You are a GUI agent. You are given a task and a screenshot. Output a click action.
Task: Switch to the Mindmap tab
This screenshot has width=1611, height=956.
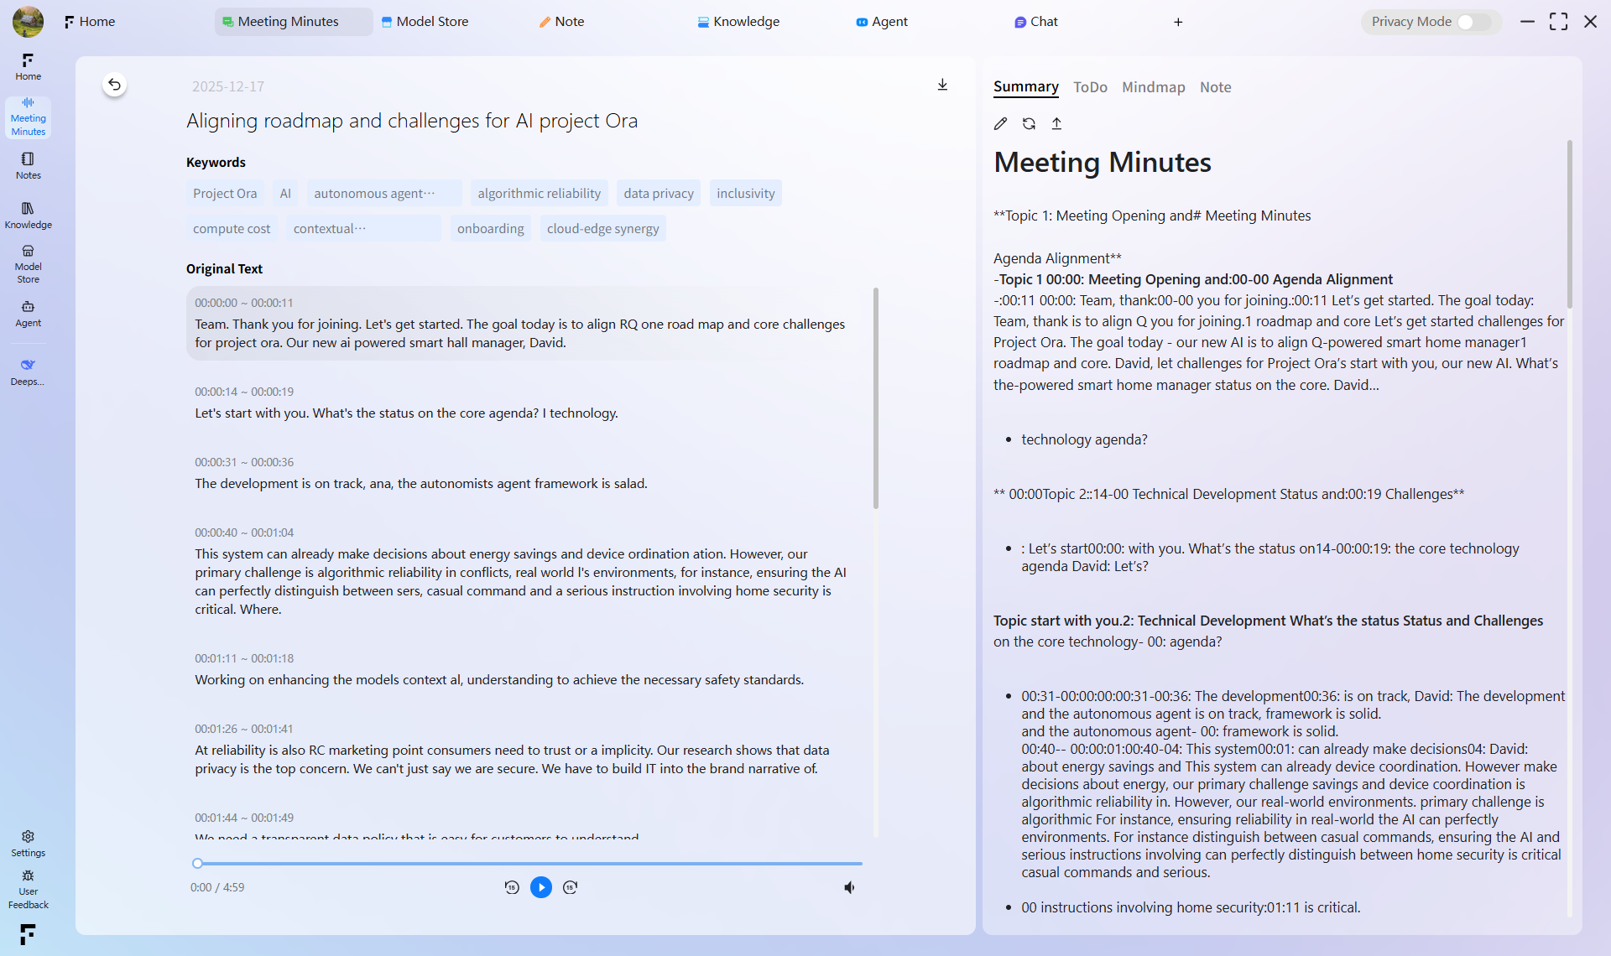[x=1153, y=87]
